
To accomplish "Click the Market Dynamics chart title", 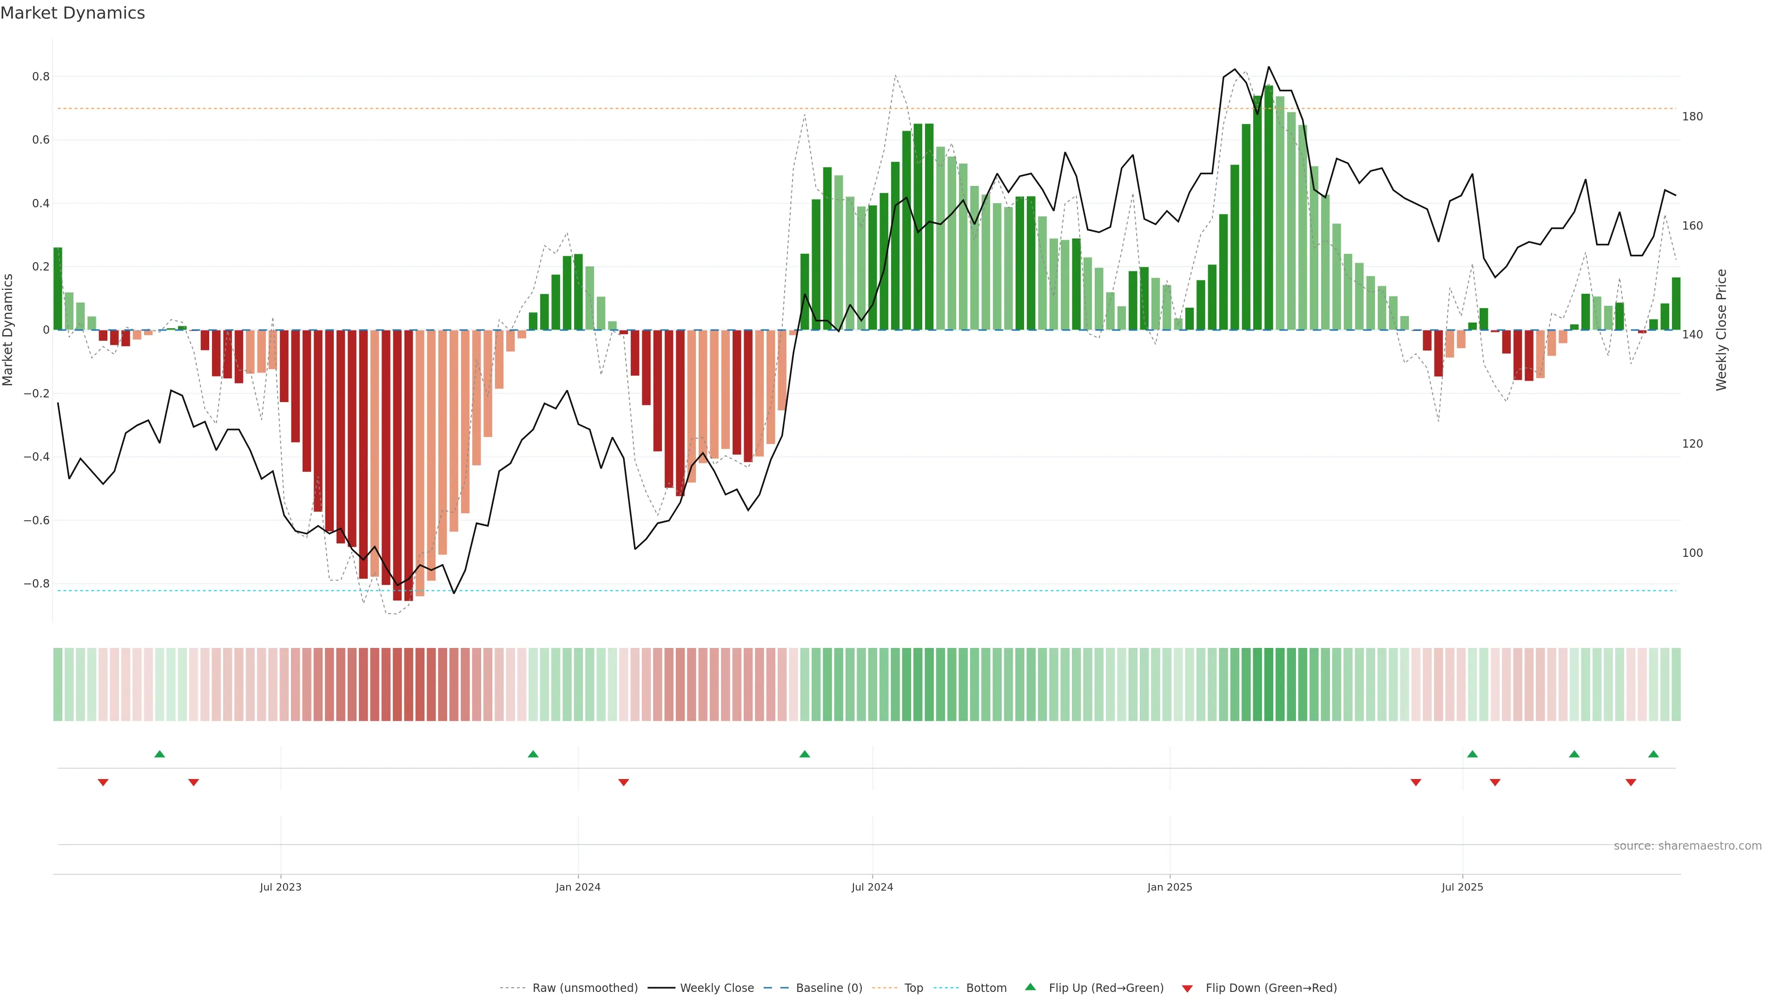I will tap(73, 13).
